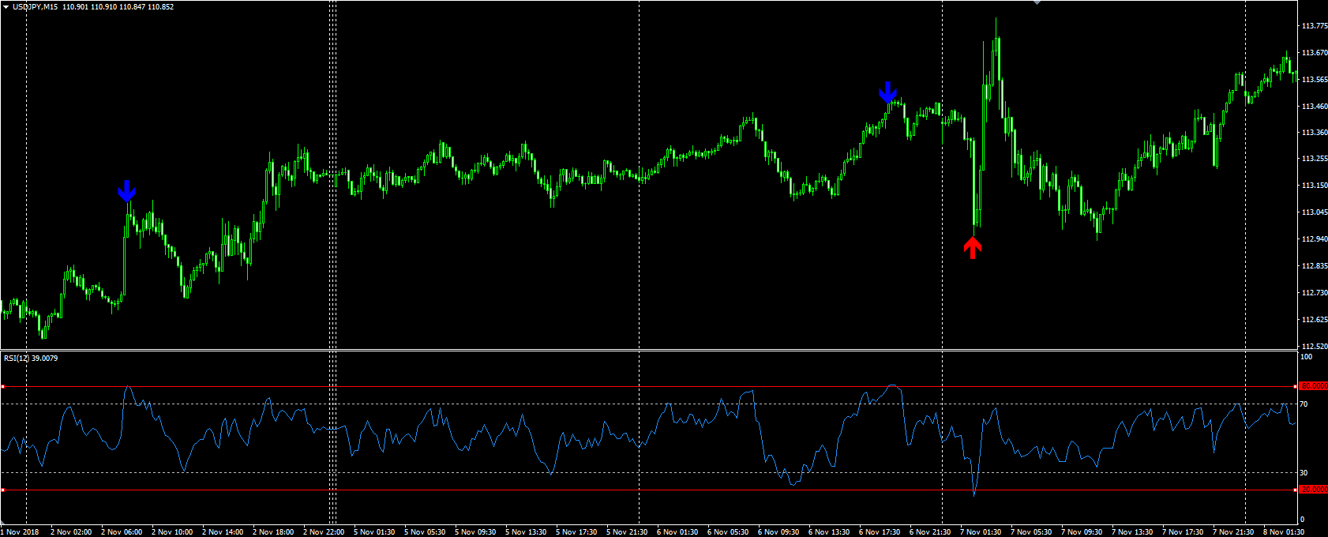Click the 2 Nov 18:00 time label
This screenshot has height=537, width=1328.
[x=273, y=532]
